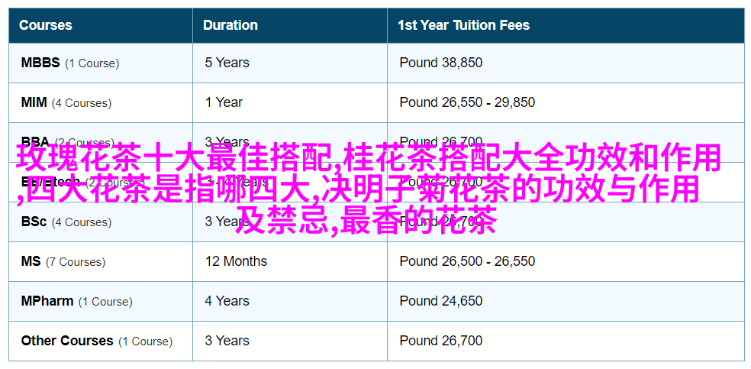Screen dimensions: 751x369
Task: Click the Other Courses Pound 26,700 fee
Action: pos(440,341)
